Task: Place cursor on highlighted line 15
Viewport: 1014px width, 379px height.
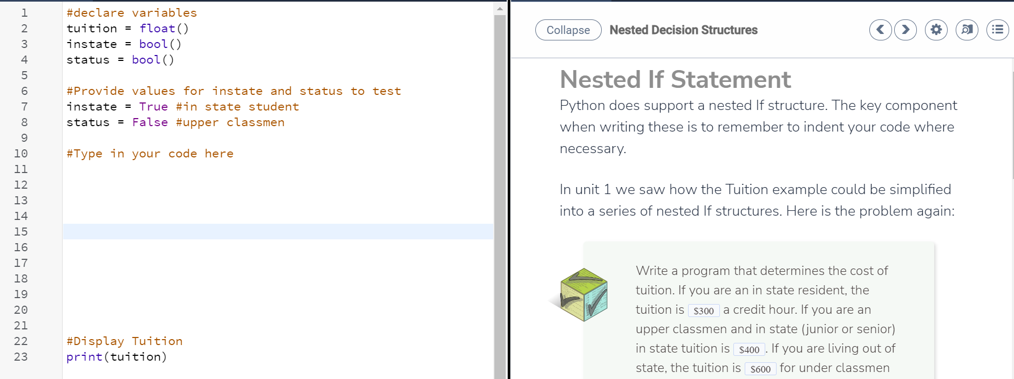Action: point(270,232)
